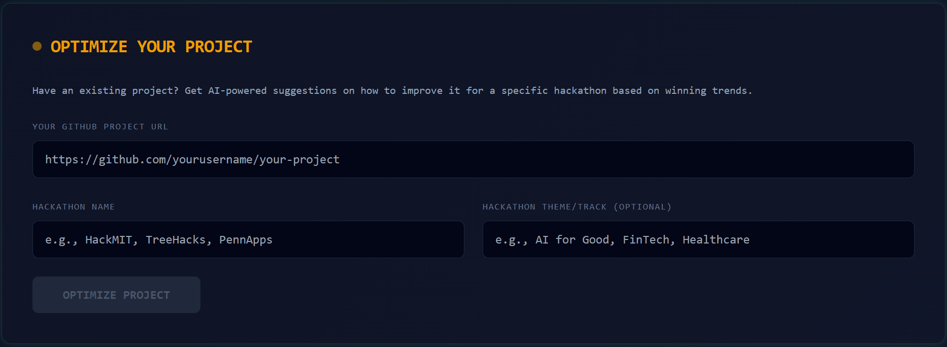Click the winning trends text in description

click(708, 90)
